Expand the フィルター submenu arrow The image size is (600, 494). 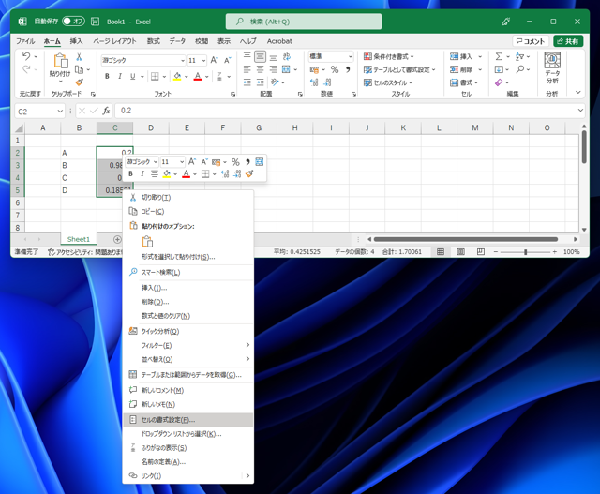point(247,346)
